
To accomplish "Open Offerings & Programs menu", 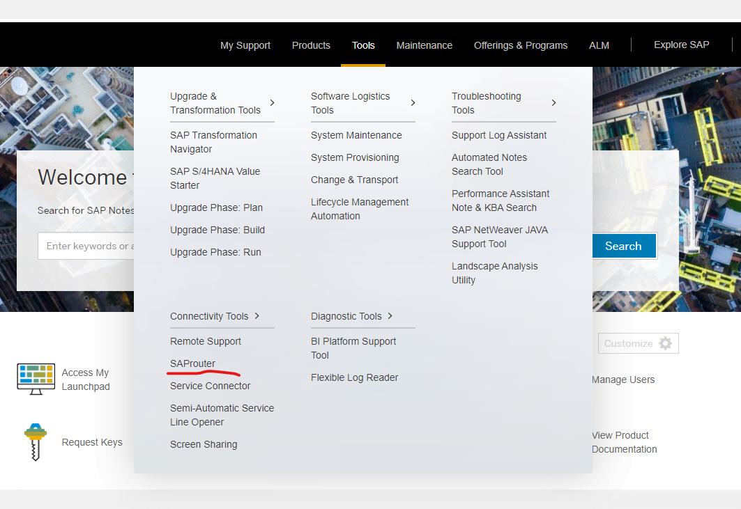I will click(x=521, y=45).
